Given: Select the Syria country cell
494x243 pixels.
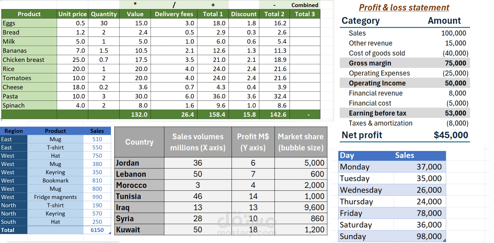Looking at the screenshot, I should (139, 219).
